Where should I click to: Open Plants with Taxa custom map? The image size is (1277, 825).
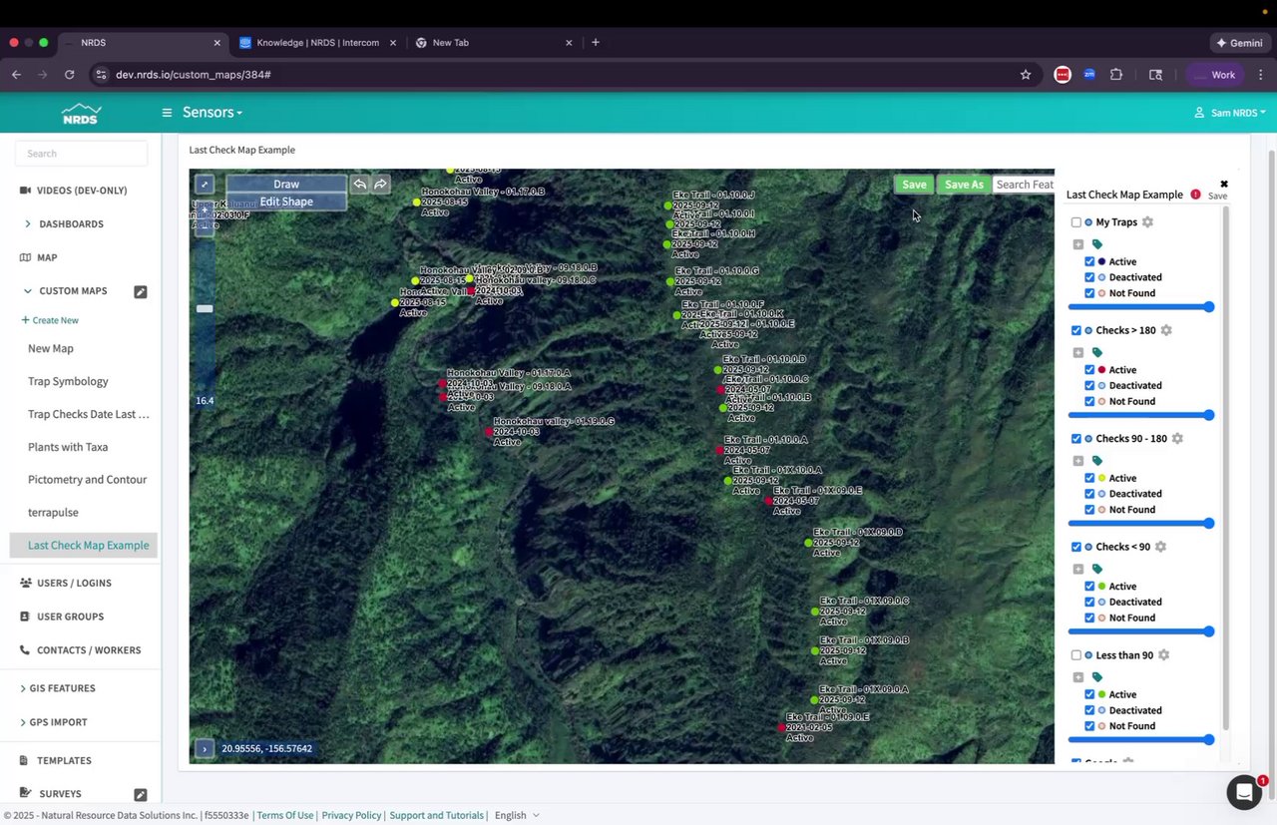(x=68, y=447)
